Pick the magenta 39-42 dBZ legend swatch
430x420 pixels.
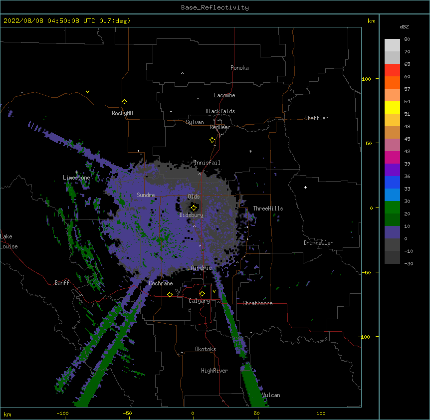coord(392,157)
